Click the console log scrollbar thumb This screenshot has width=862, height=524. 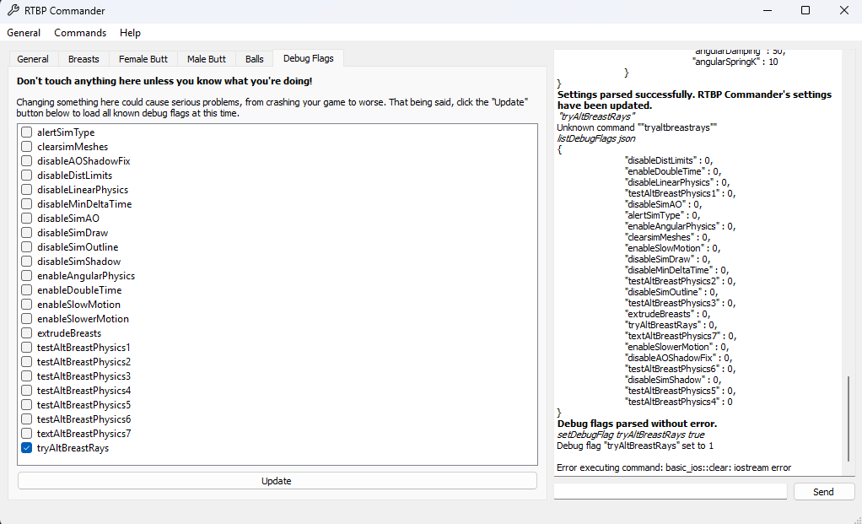click(849, 419)
